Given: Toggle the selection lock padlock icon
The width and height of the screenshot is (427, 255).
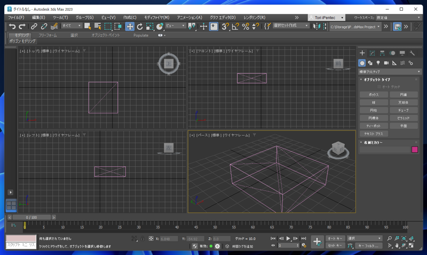Looking at the screenshot, I should point(143,238).
